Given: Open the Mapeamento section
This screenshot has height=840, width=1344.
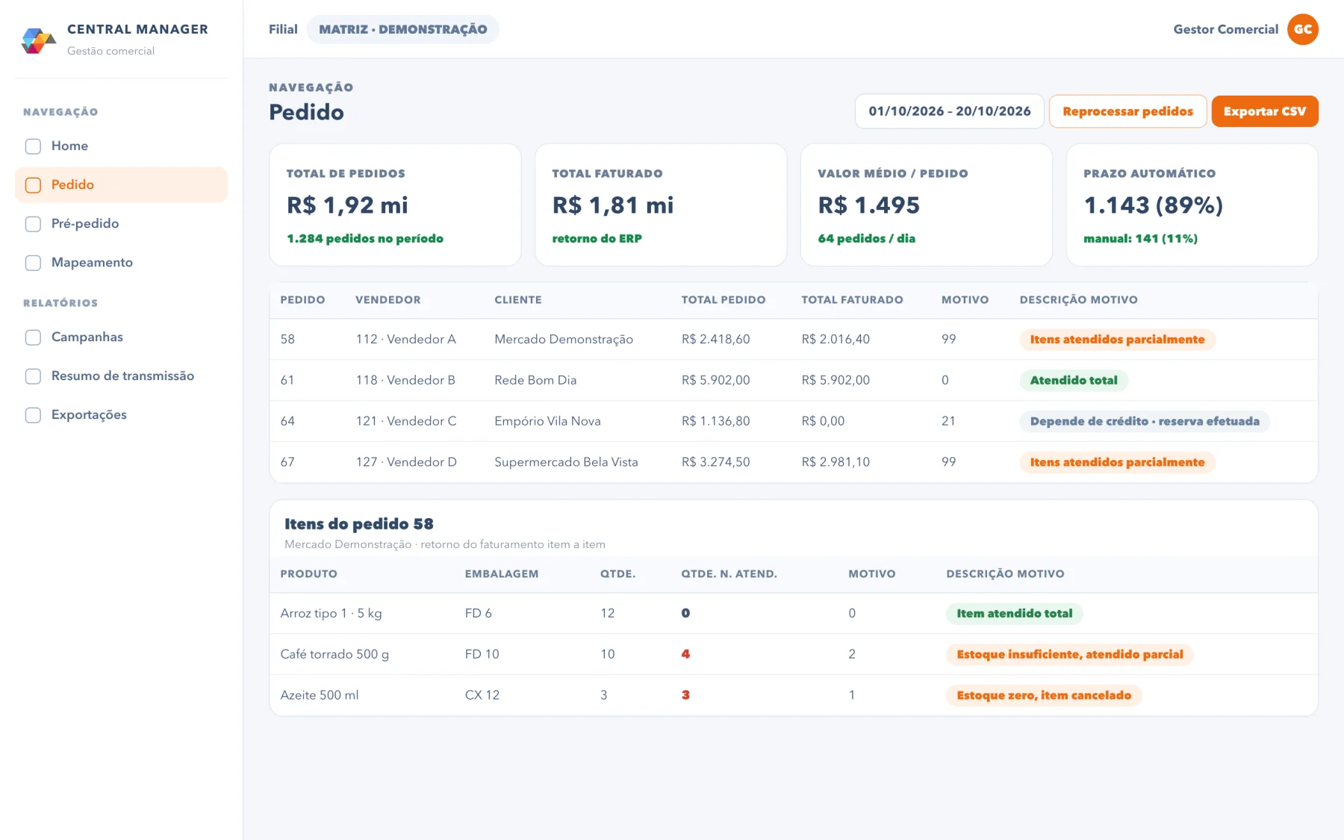Looking at the screenshot, I should (121, 263).
